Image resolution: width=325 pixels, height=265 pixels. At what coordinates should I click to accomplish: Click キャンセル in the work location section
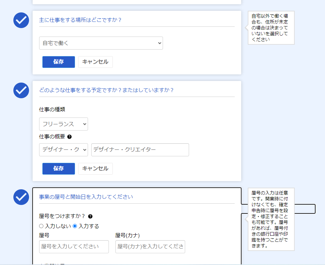95,62
